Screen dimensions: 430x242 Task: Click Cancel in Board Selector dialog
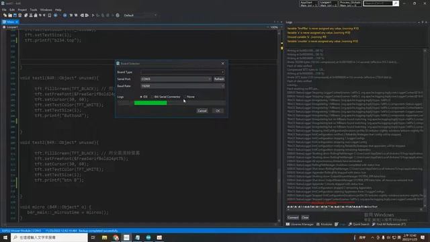202,111
